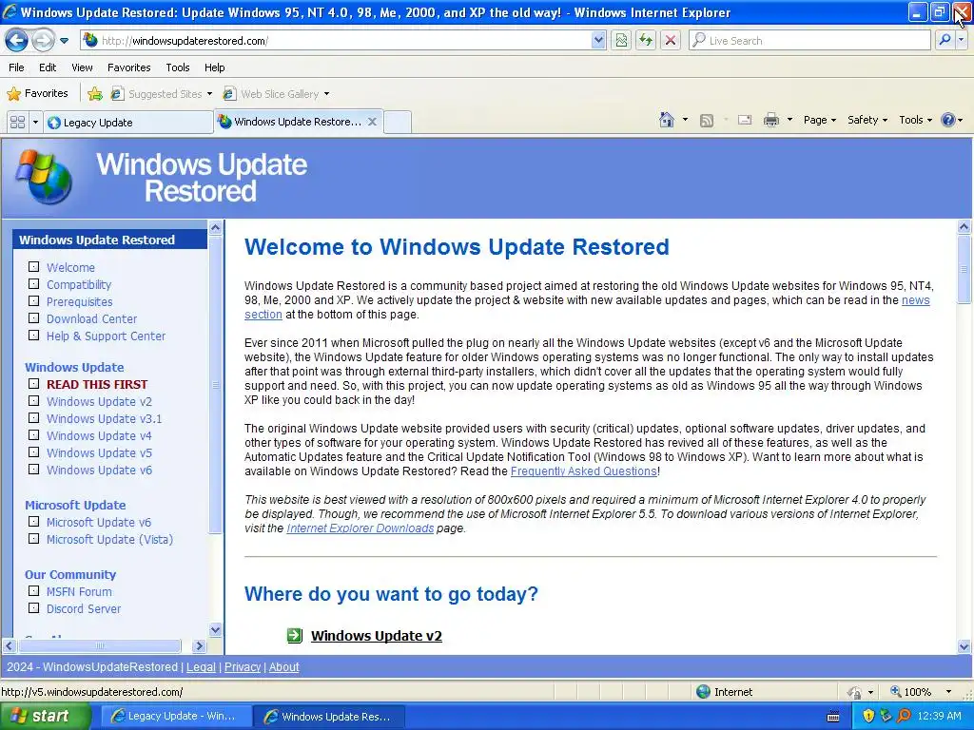Click inside the Live Search box
The image size is (974, 730).
tap(810, 41)
